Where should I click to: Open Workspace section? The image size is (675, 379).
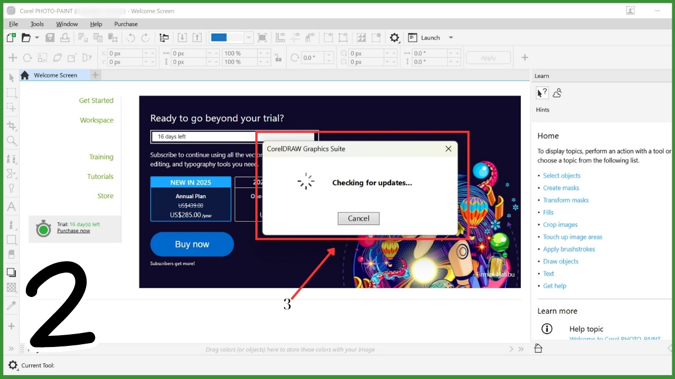click(x=96, y=120)
